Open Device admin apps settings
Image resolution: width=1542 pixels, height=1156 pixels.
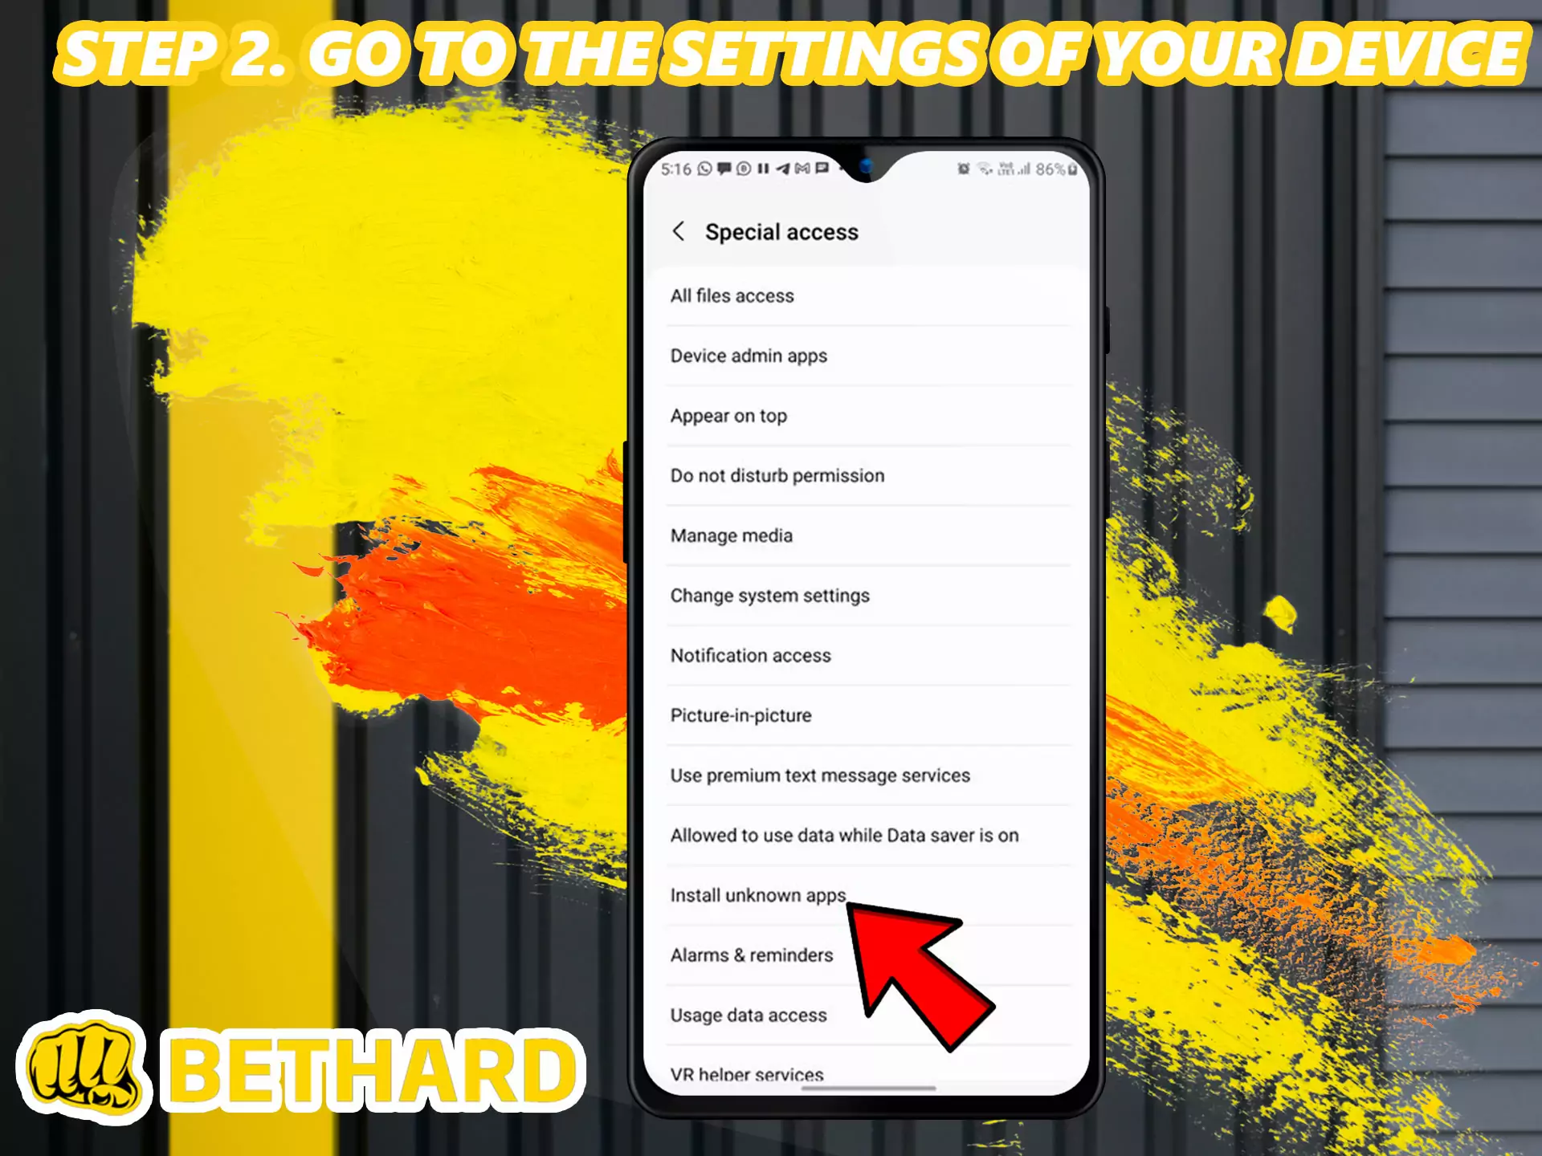coord(749,355)
